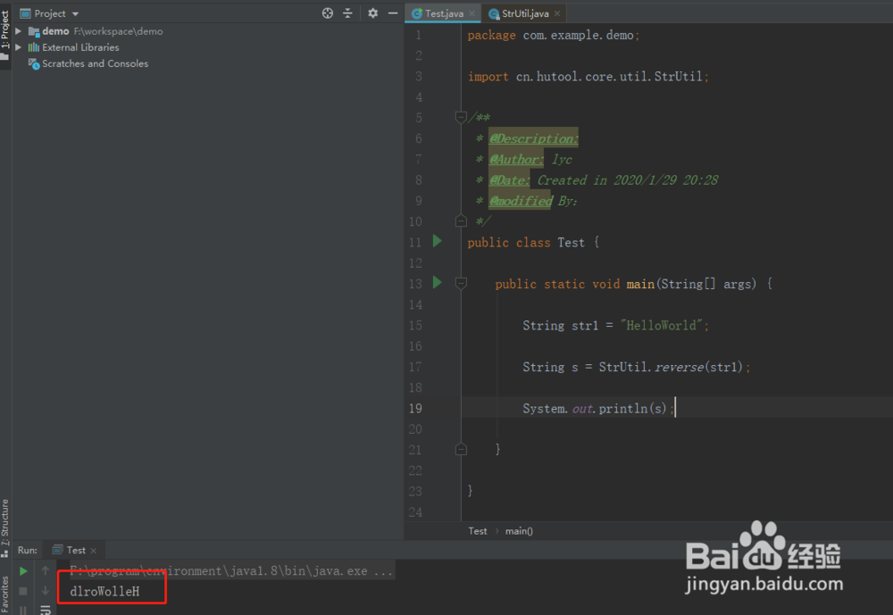Click System.out.println(s) statement
This screenshot has height=615, width=893.
[x=598, y=409]
